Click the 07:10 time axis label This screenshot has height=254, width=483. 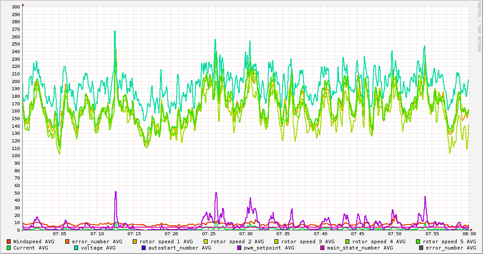[x=97, y=234]
